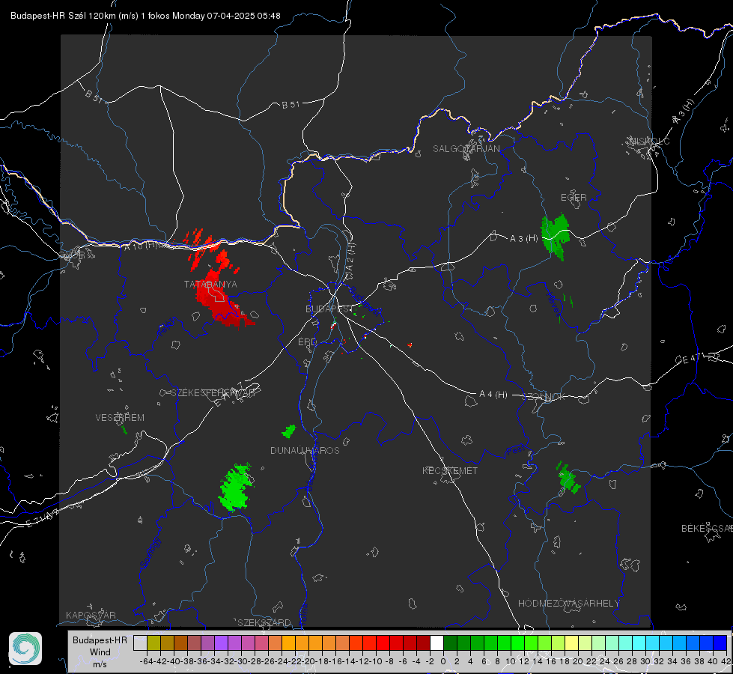Pick the light grey first legend swatch

[x=140, y=643]
